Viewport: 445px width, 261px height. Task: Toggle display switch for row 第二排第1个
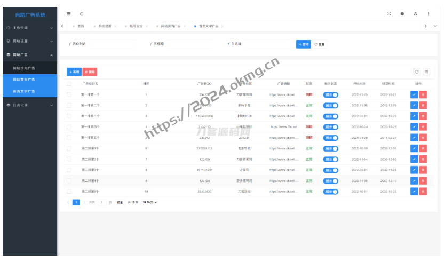[331, 149]
